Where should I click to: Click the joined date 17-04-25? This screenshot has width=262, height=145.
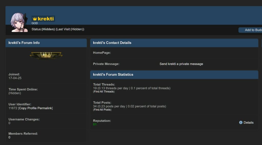(x=15, y=78)
